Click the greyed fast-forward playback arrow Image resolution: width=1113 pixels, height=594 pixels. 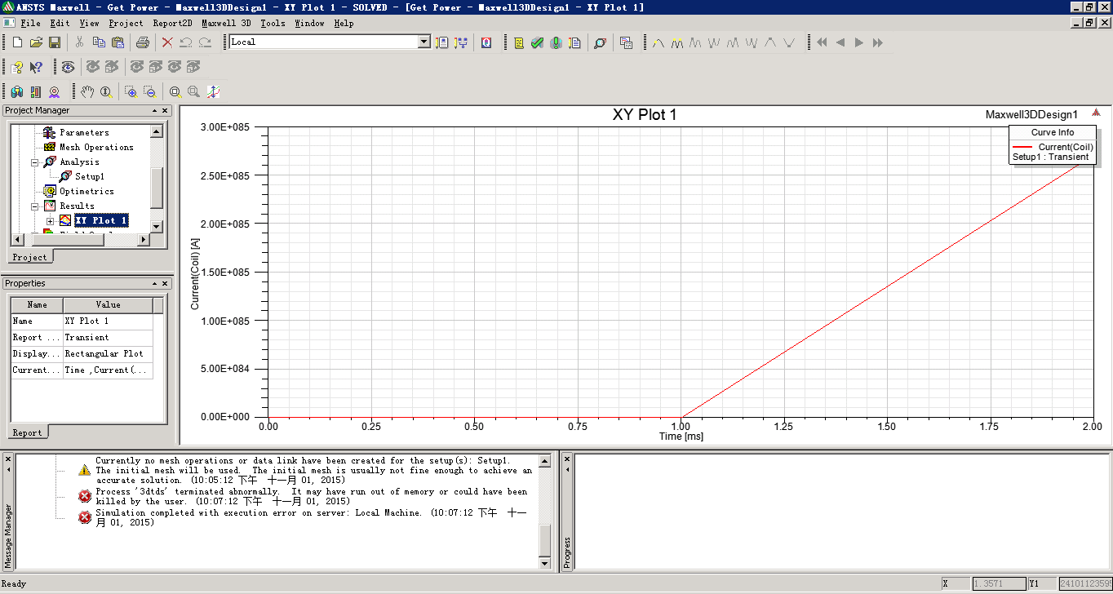pyautogui.click(x=878, y=42)
